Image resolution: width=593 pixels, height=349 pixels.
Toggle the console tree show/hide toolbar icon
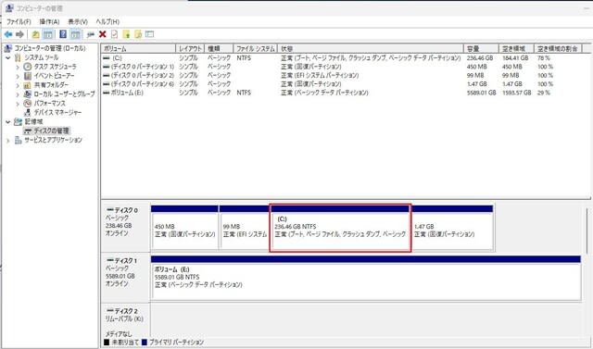click(x=48, y=34)
